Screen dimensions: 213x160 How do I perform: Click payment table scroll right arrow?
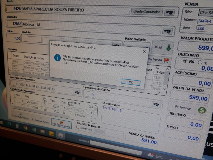click(91, 121)
